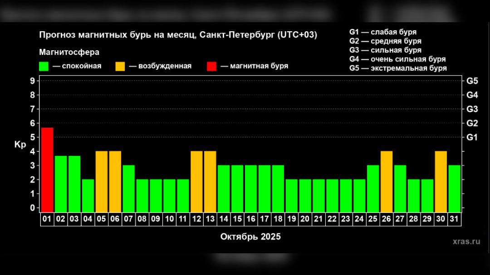Click the orange 'возбужденная' legend swatch
Screen dimensions: 490x275
[x=120, y=66]
